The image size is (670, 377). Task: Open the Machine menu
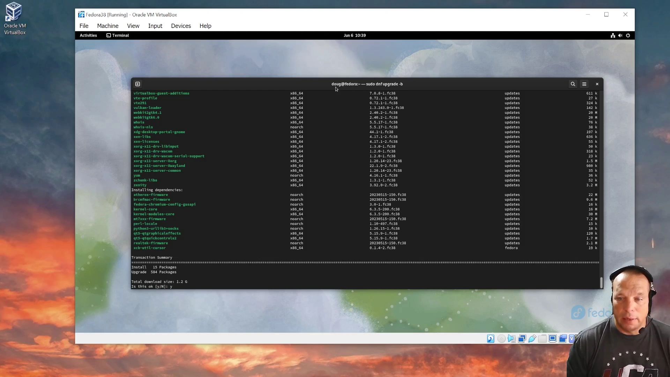coord(107,26)
